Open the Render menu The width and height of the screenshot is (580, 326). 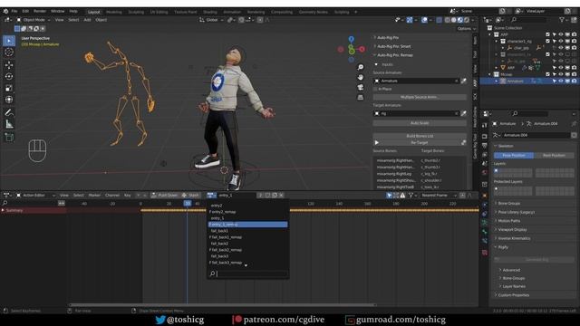pyautogui.click(x=40, y=12)
